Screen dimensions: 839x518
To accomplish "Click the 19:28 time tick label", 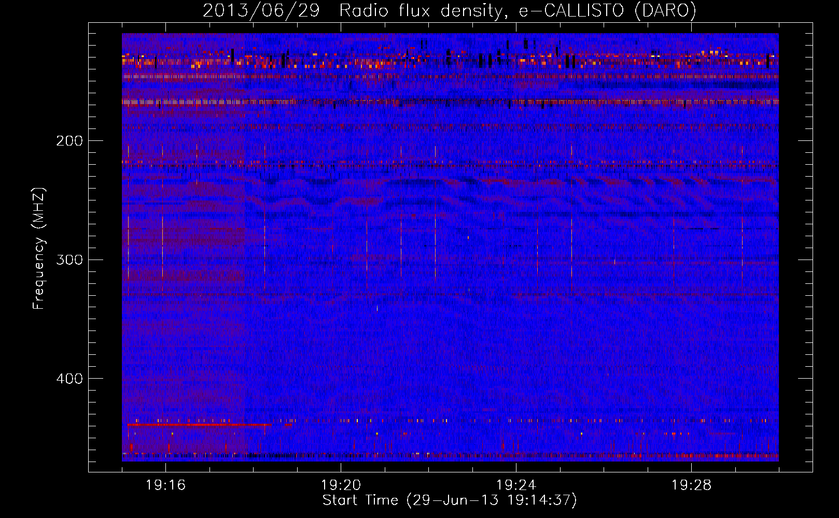I will pyautogui.click(x=691, y=485).
